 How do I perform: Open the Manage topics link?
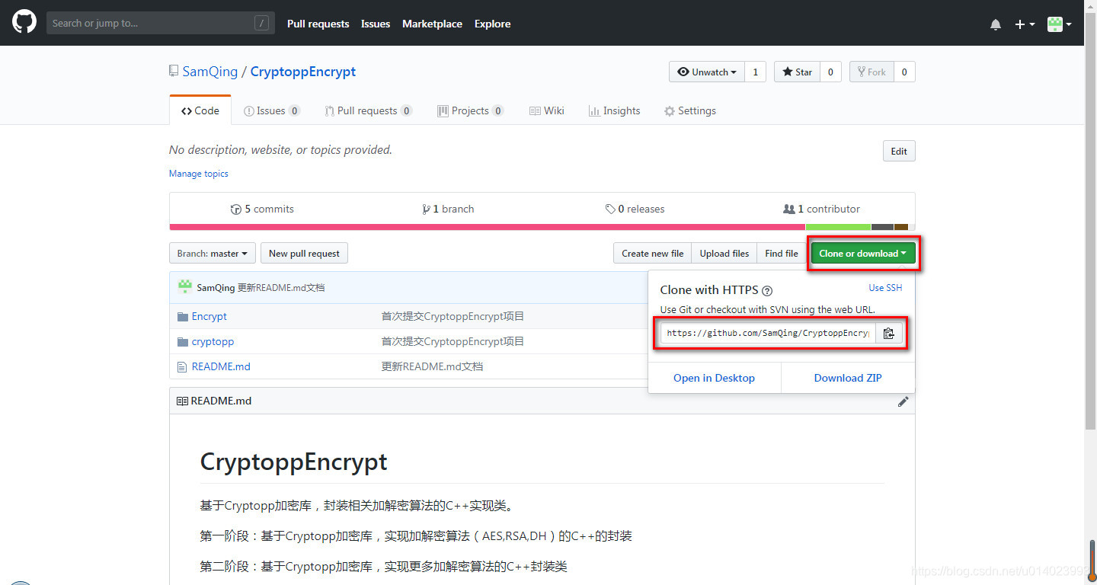tap(199, 174)
